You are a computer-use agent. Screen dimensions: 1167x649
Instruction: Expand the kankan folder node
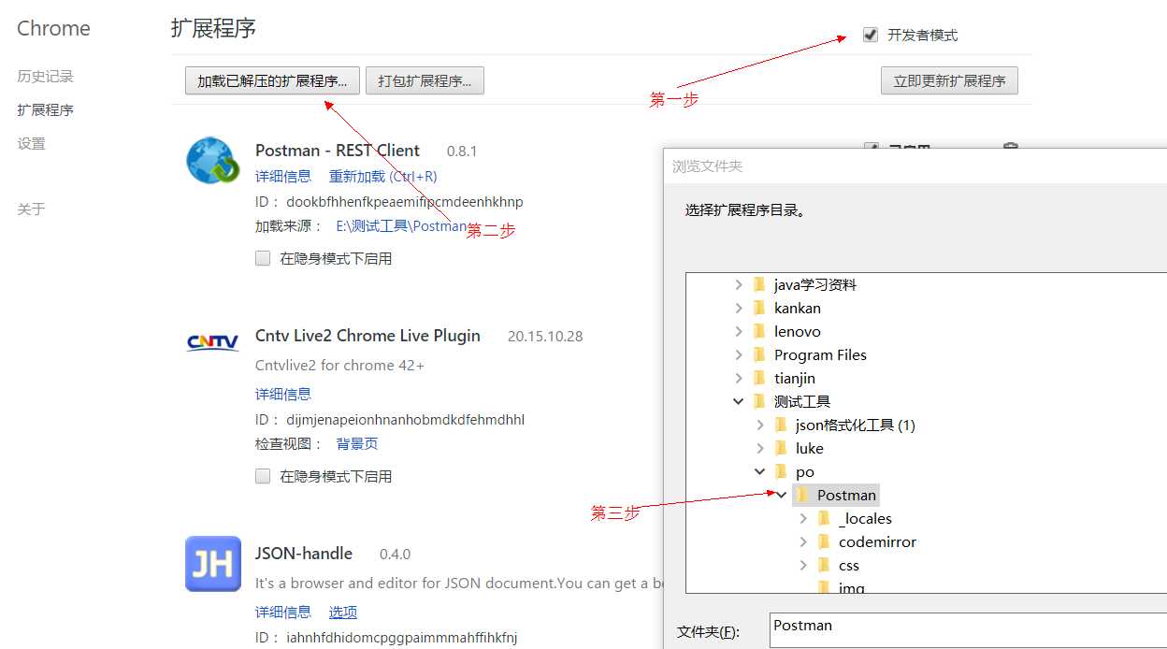click(738, 308)
